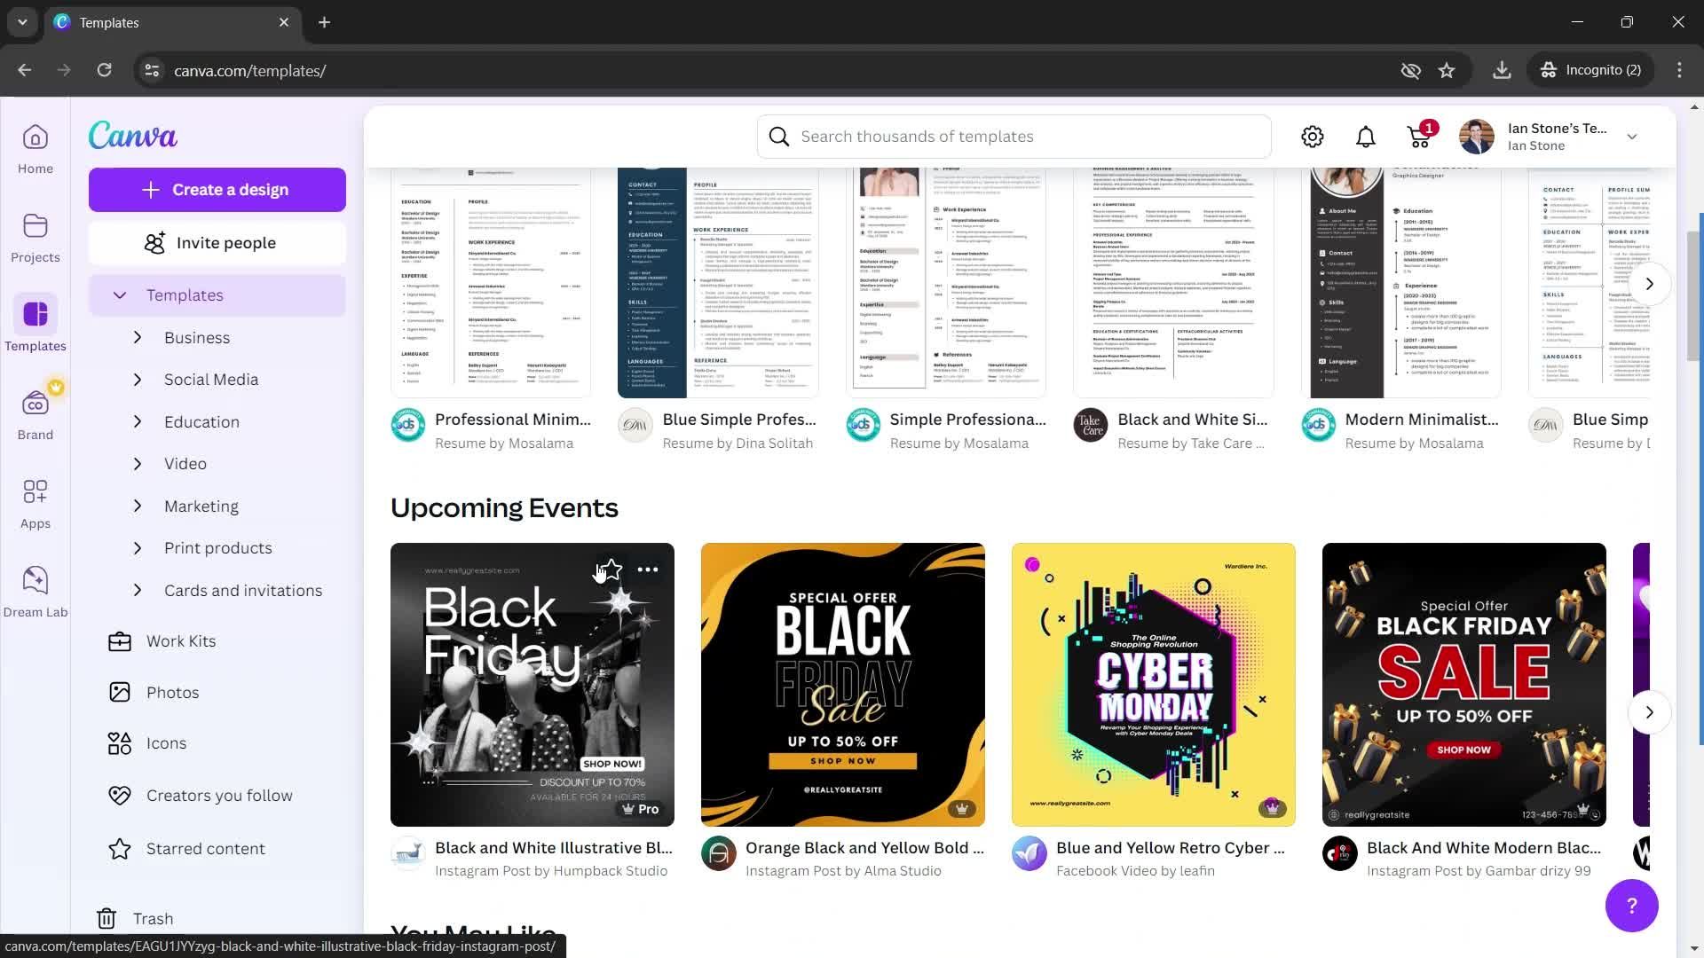Click the search magnifier icon

pos(778,137)
